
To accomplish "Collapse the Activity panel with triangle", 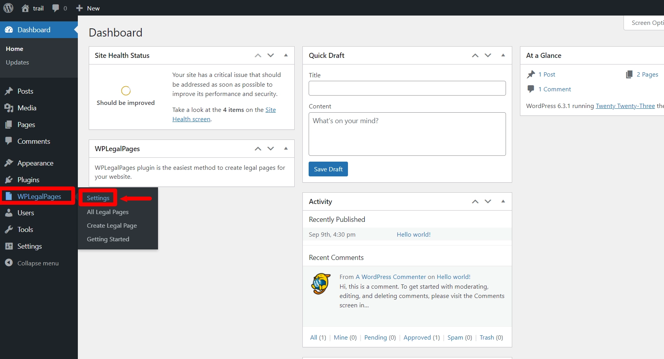I will pos(503,201).
